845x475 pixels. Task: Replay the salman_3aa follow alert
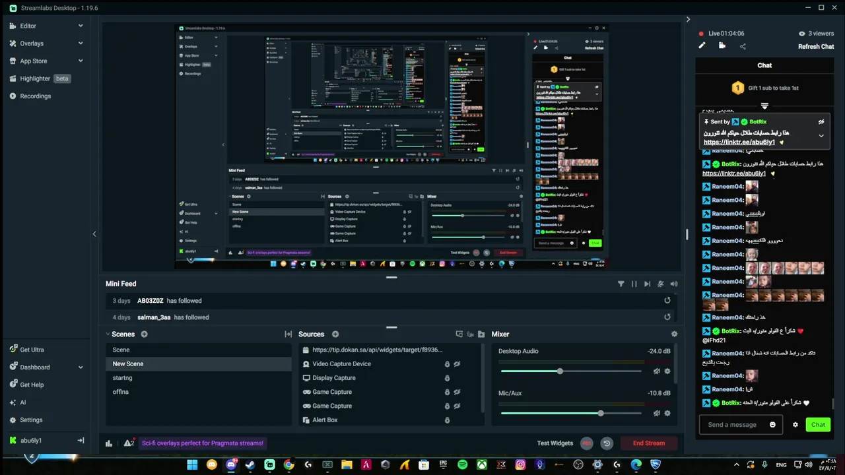pos(667,317)
